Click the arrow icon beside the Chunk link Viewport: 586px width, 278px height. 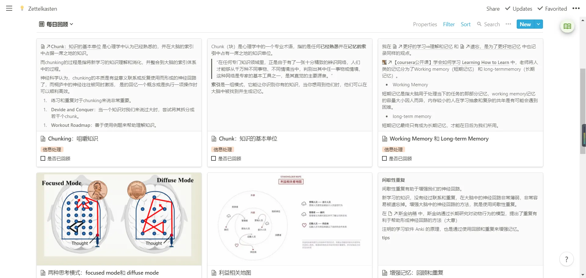pyautogui.click(x=48, y=46)
